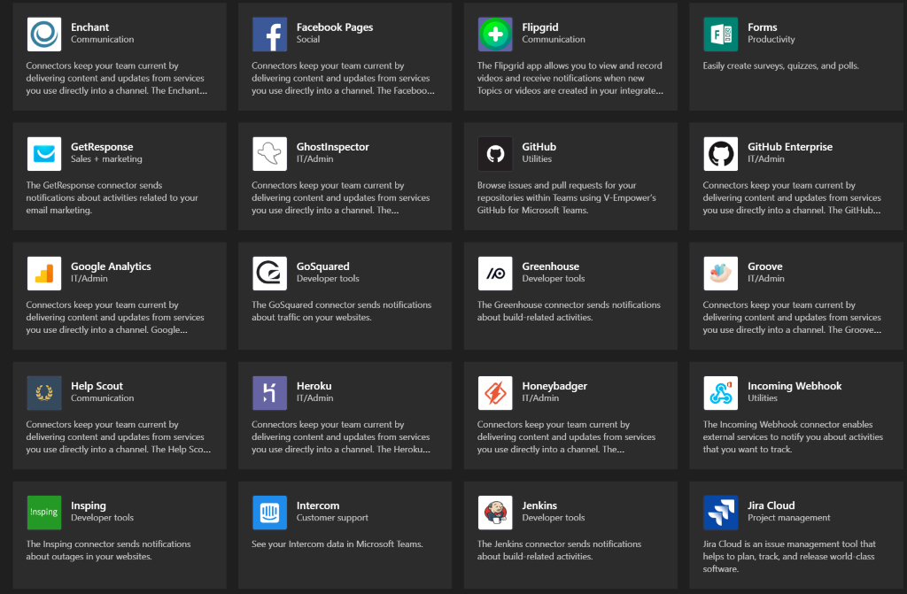The image size is (907, 594).
Task: Click the Flipgrid videos description text
Action: 570,78
